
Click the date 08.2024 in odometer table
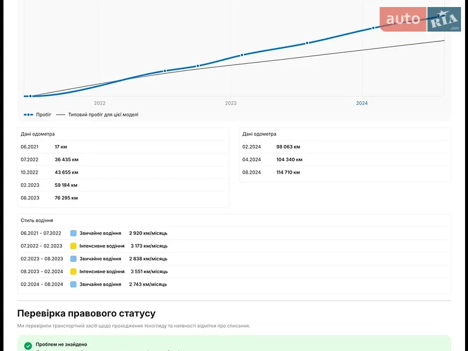click(x=252, y=173)
